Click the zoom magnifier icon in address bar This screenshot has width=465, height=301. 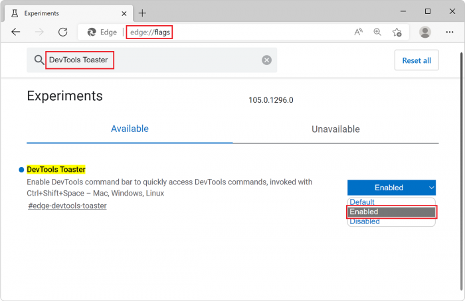tap(377, 32)
